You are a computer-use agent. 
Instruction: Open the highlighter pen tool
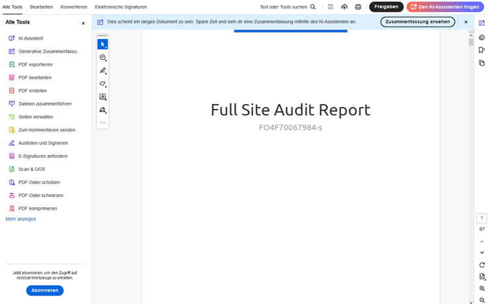tap(103, 71)
